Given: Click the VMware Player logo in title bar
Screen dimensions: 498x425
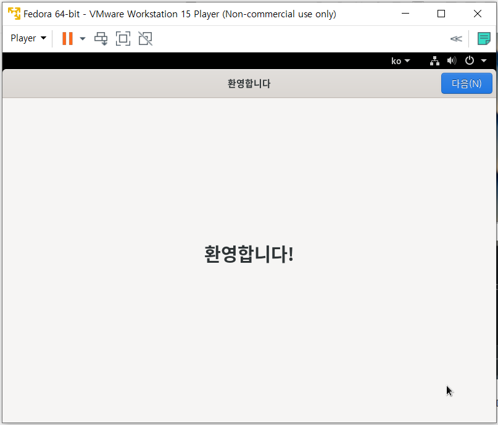Looking at the screenshot, I should click(14, 14).
